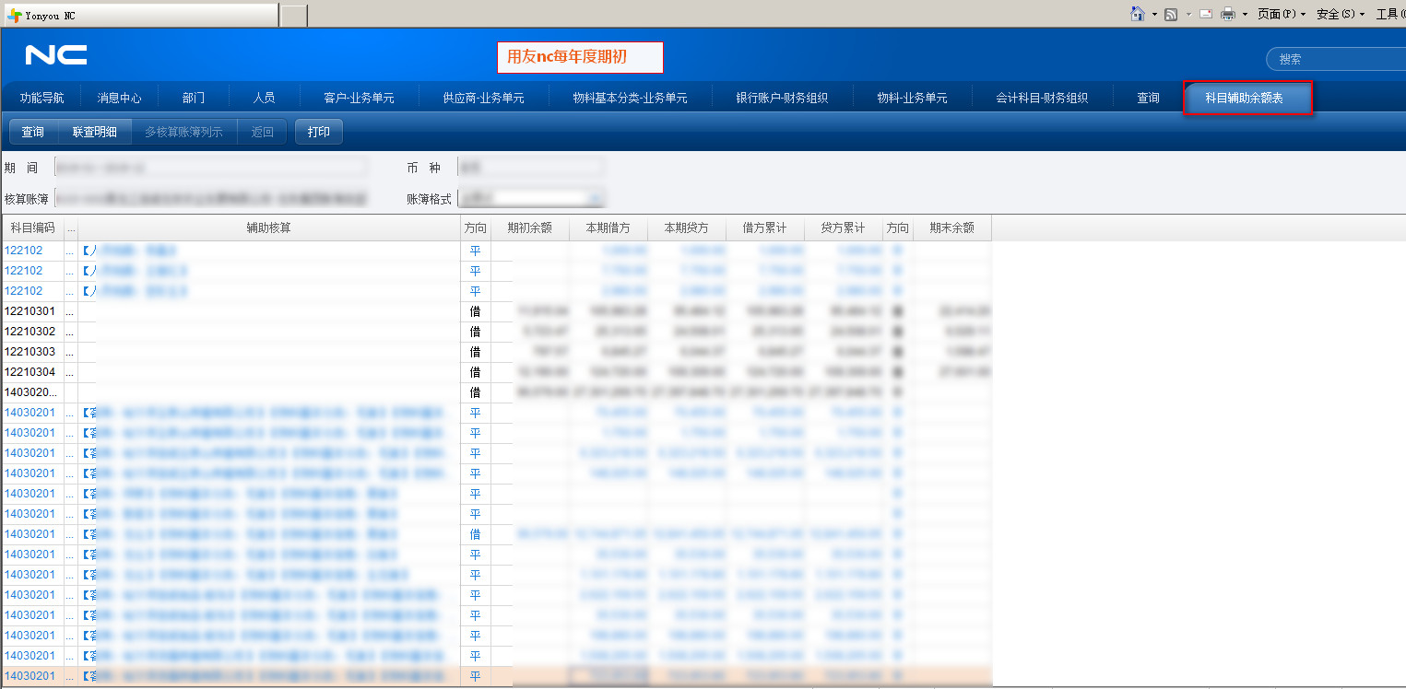Expand the 账簿格式 combo box
Viewport: 1406px width, 689px height.
(596, 198)
